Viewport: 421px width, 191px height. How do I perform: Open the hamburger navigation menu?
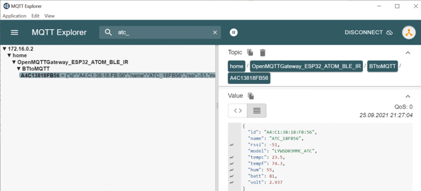pos(14,32)
